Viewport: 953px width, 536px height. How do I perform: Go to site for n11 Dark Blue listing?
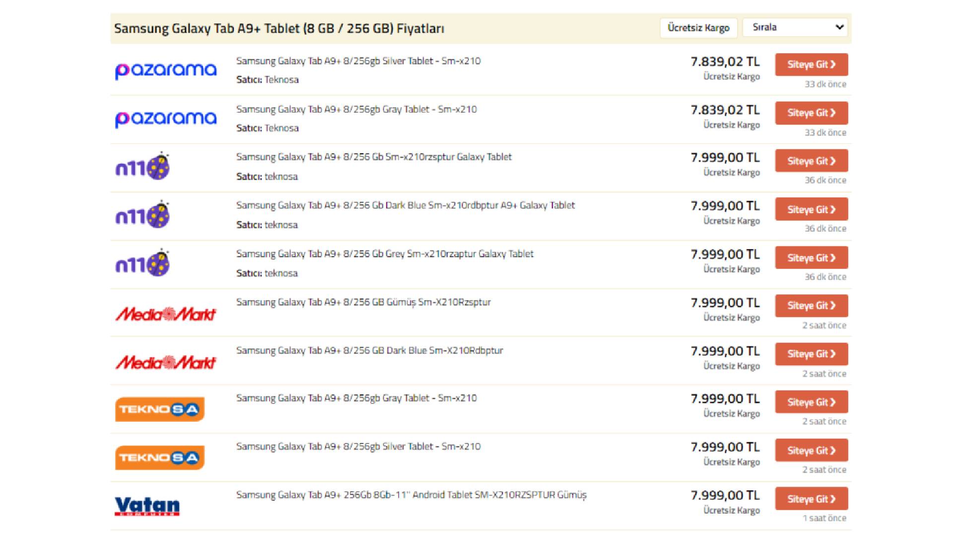coord(812,209)
